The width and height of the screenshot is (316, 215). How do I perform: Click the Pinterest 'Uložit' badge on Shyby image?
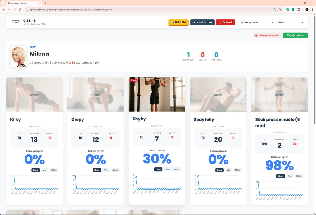pos(133,80)
